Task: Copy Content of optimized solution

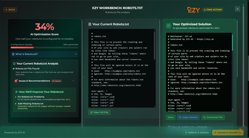Action: tap(188, 117)
